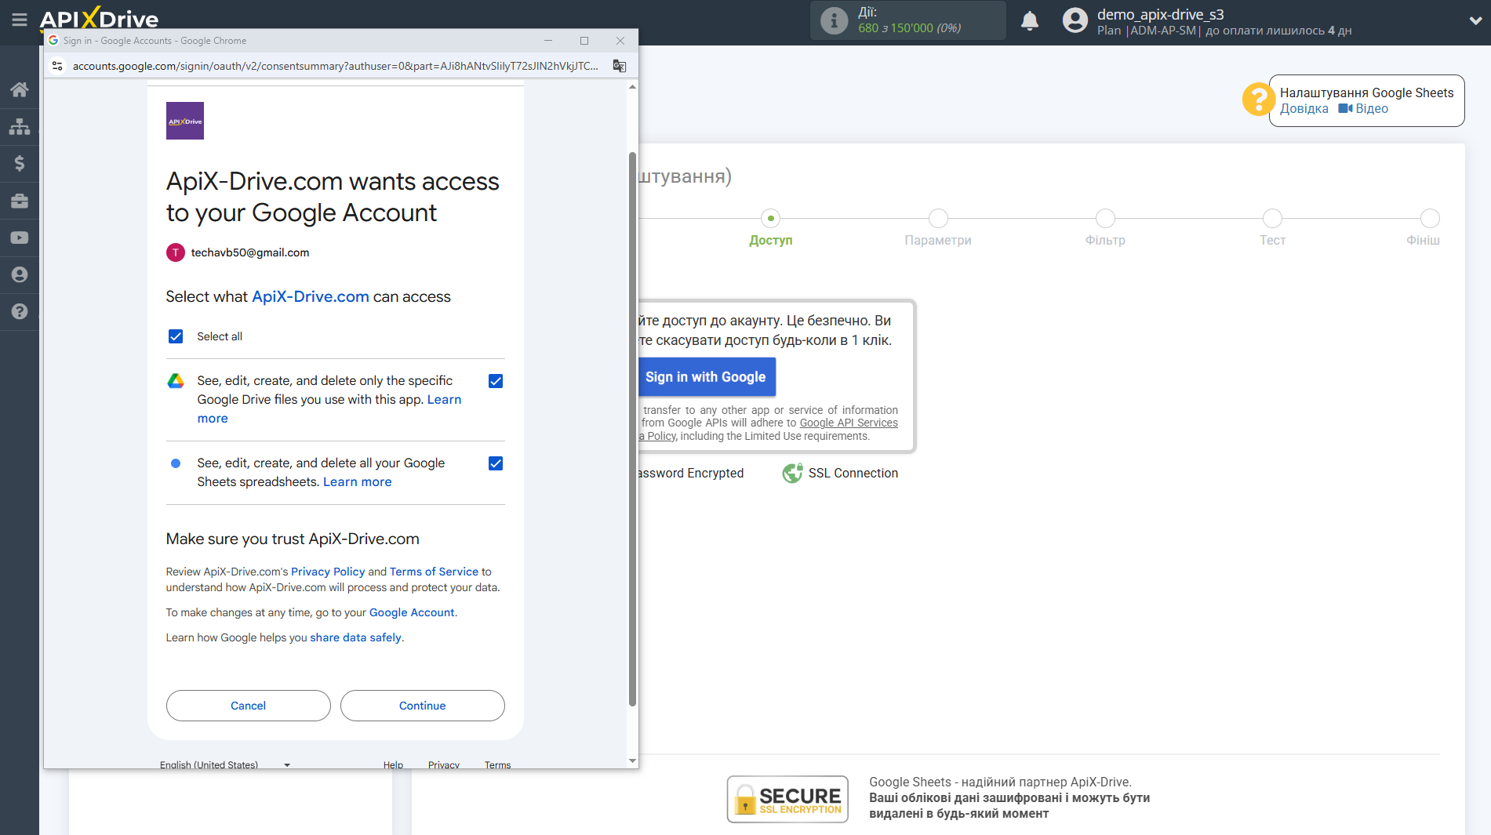Image resolution: width=1491 pixels, height=835 pixels.
Task: Open the Google Account link
Action: 412,612
